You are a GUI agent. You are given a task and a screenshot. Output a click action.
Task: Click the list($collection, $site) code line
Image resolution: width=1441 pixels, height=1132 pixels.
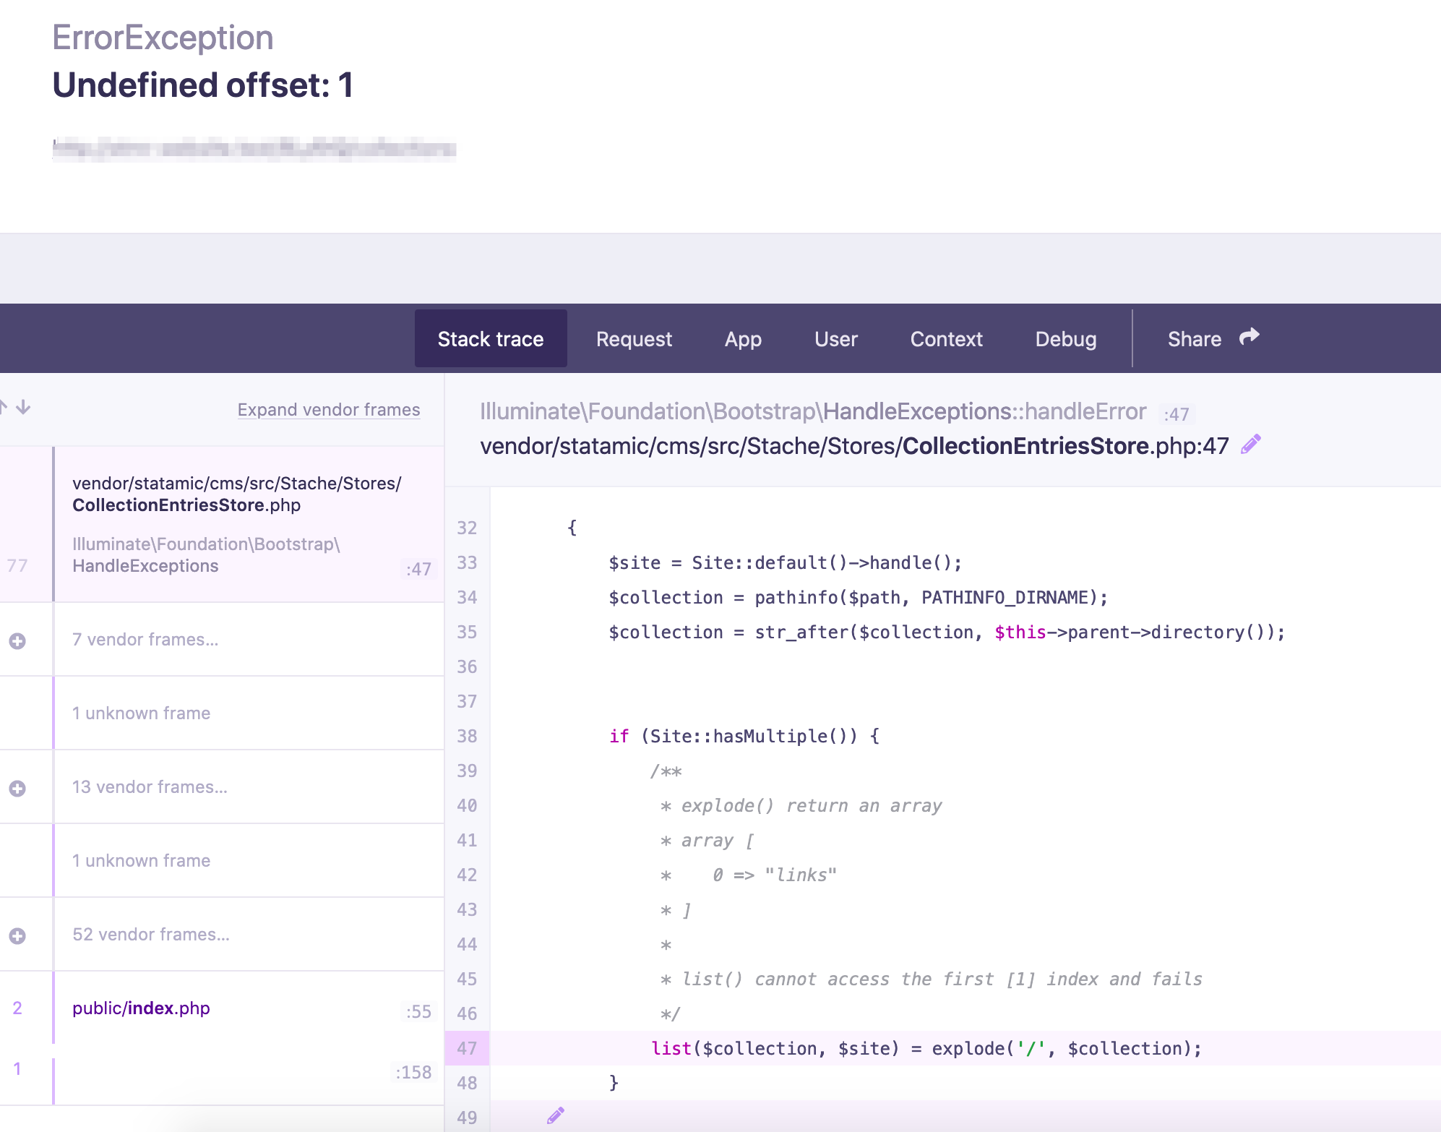click(926, 1048)
